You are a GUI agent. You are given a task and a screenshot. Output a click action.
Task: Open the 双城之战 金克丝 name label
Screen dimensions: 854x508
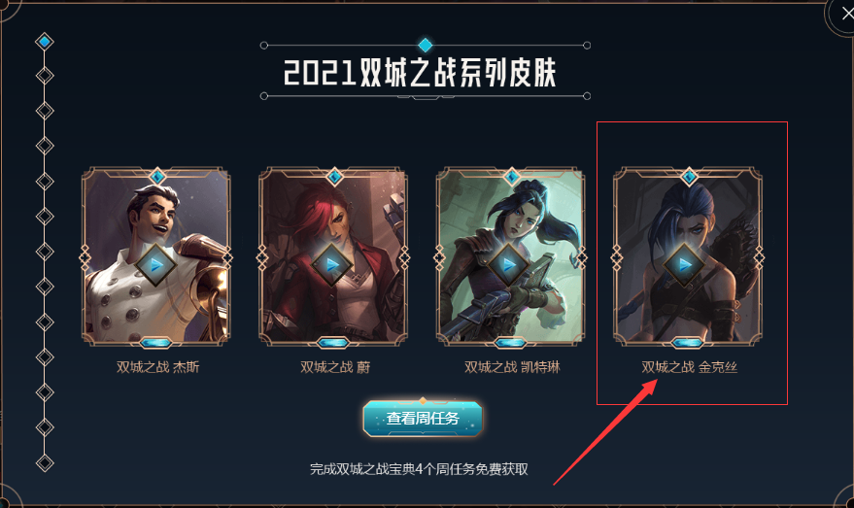(689, 367)
